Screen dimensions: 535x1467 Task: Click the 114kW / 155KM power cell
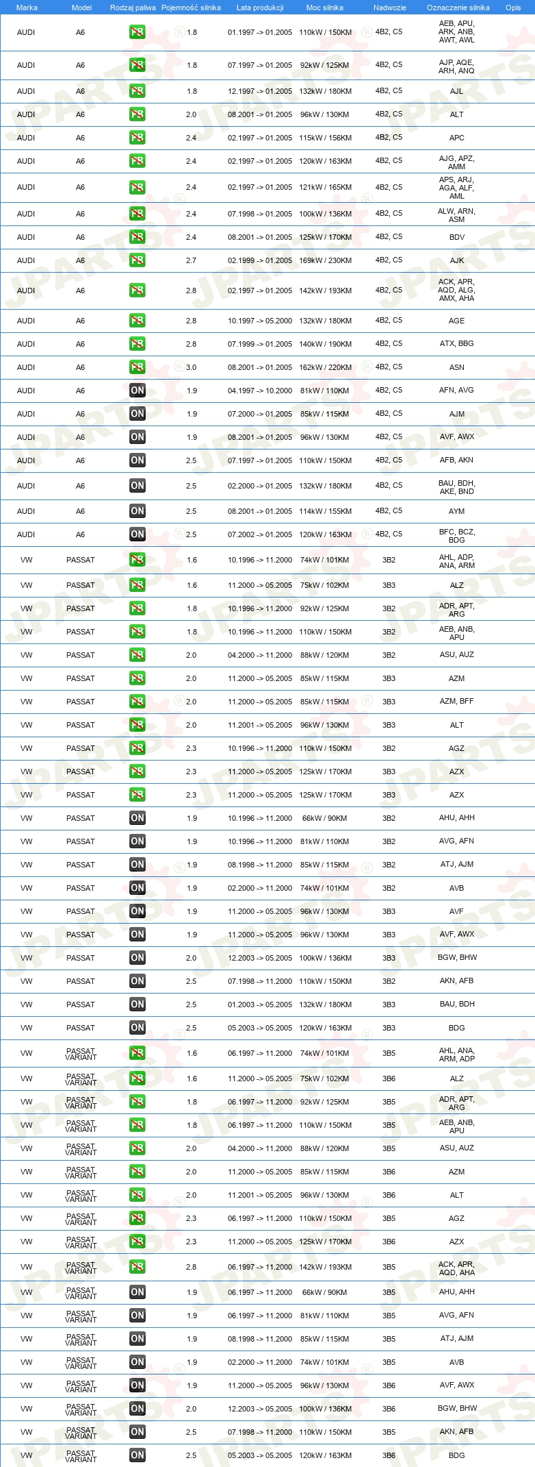[326, 511]
